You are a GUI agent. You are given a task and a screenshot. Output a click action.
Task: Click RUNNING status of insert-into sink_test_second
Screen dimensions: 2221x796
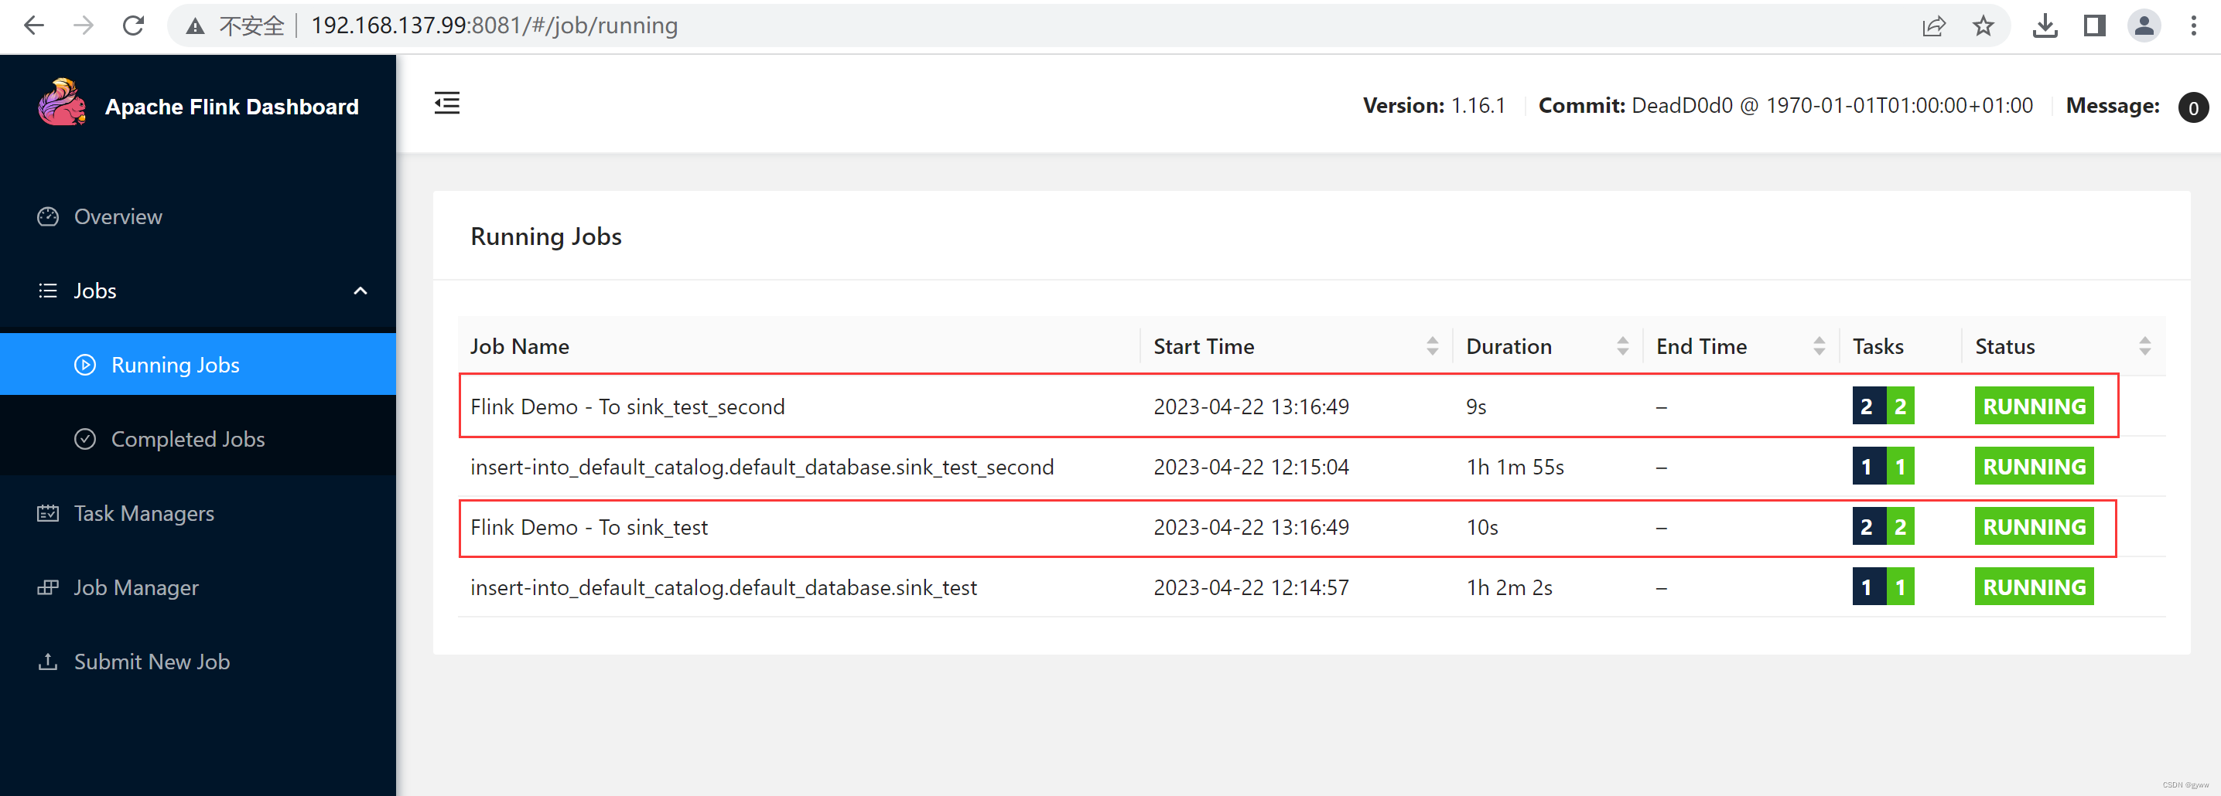tap(2034, 466)
